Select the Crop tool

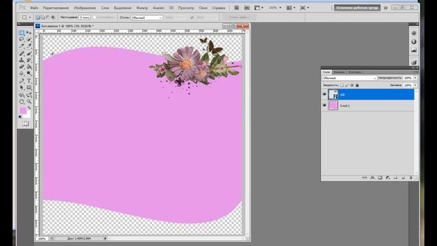[22, 46]
